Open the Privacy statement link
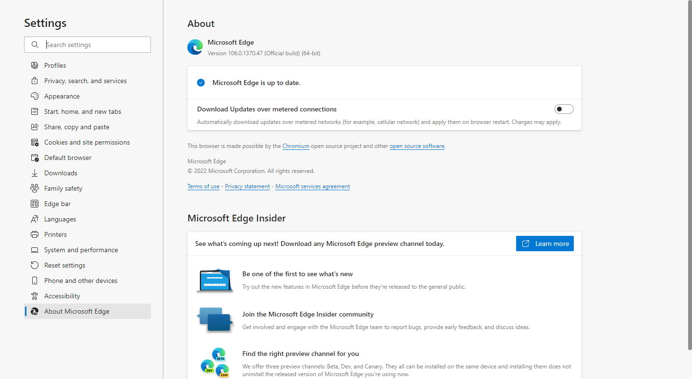Image resolution: width=692 pixels, height=379 pixels. [x=247, y=186]
